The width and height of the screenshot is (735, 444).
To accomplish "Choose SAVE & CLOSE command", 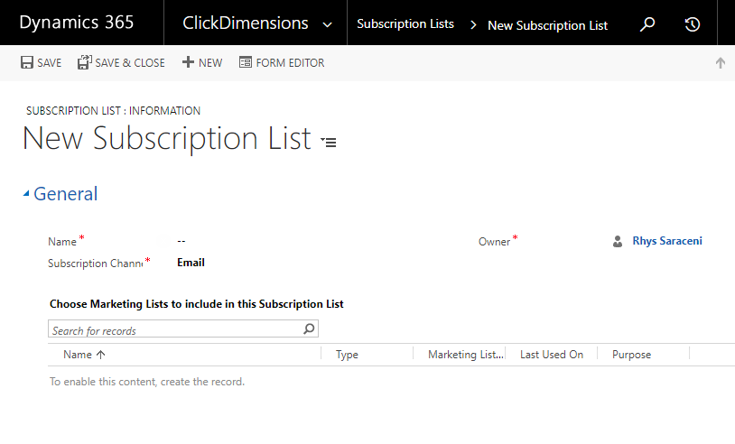I will (x=130, y=63).
